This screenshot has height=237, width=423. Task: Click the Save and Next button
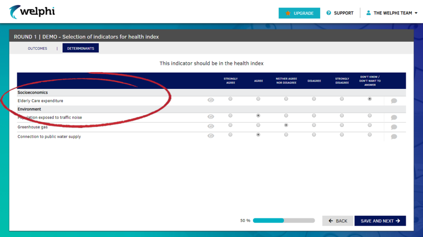(380, 221)
